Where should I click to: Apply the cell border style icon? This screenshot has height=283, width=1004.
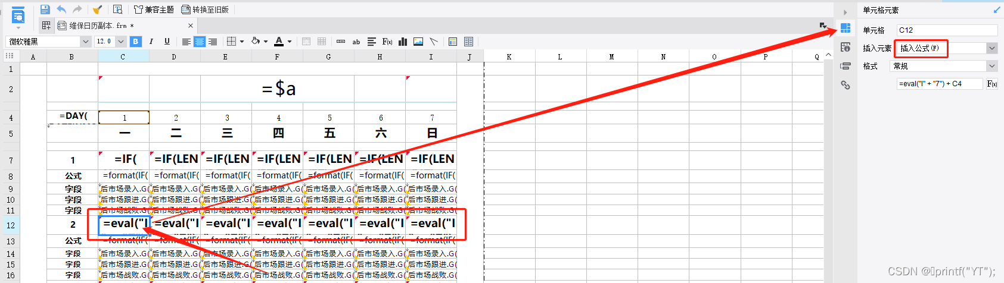pyautogui.click(x=232, y=42)
